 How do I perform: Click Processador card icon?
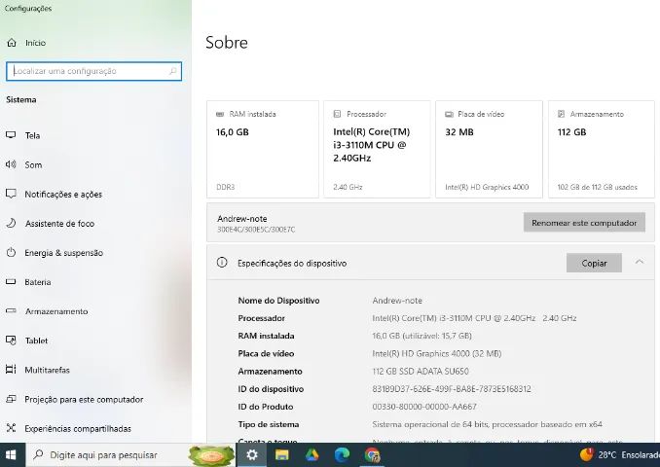(337, 114)
